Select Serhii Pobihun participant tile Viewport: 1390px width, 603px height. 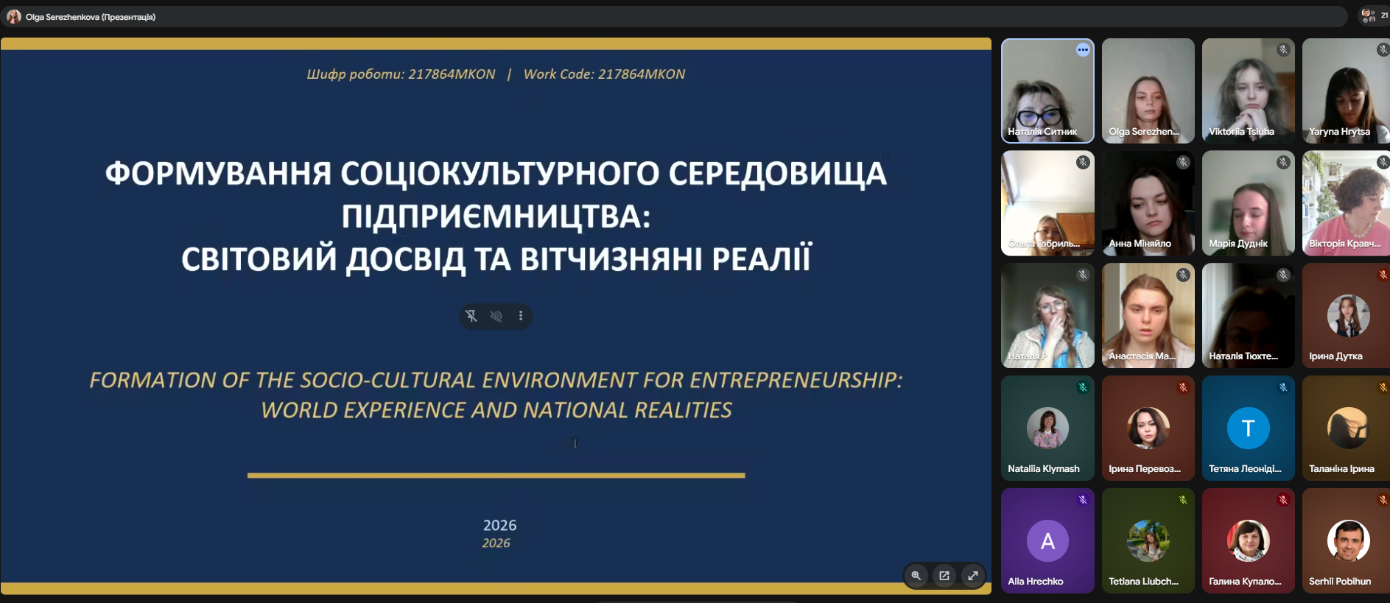click(x=1345, y=541)
